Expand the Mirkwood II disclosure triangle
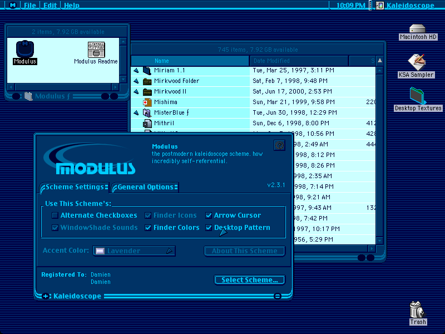 tap(136, 92)
